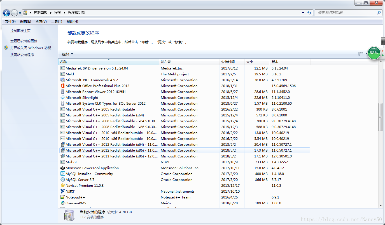Open the 帮助(H) menu

[x=72, y=21]
